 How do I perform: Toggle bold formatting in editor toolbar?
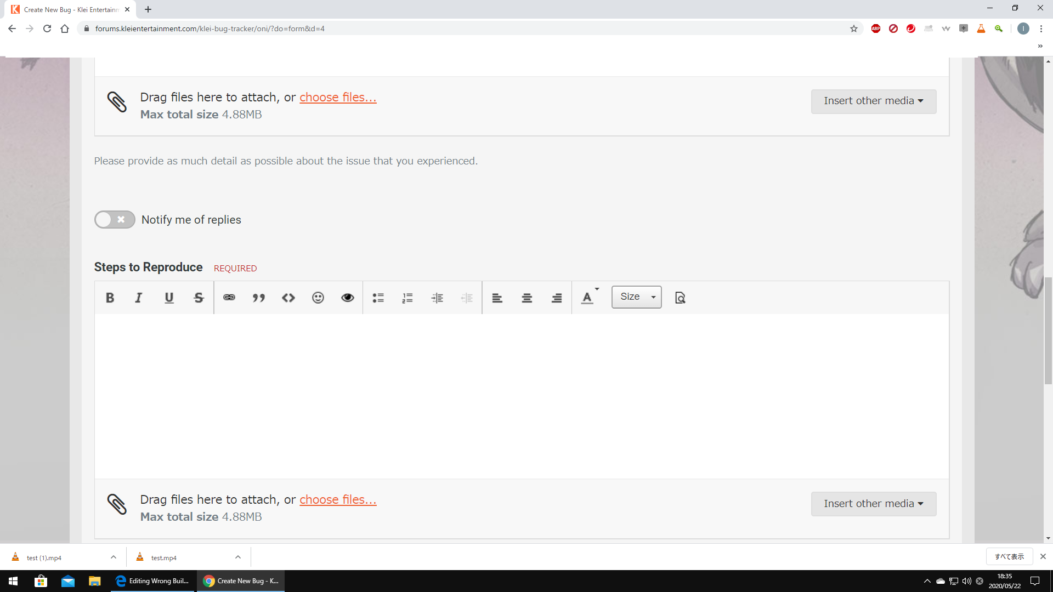(110, 298)
